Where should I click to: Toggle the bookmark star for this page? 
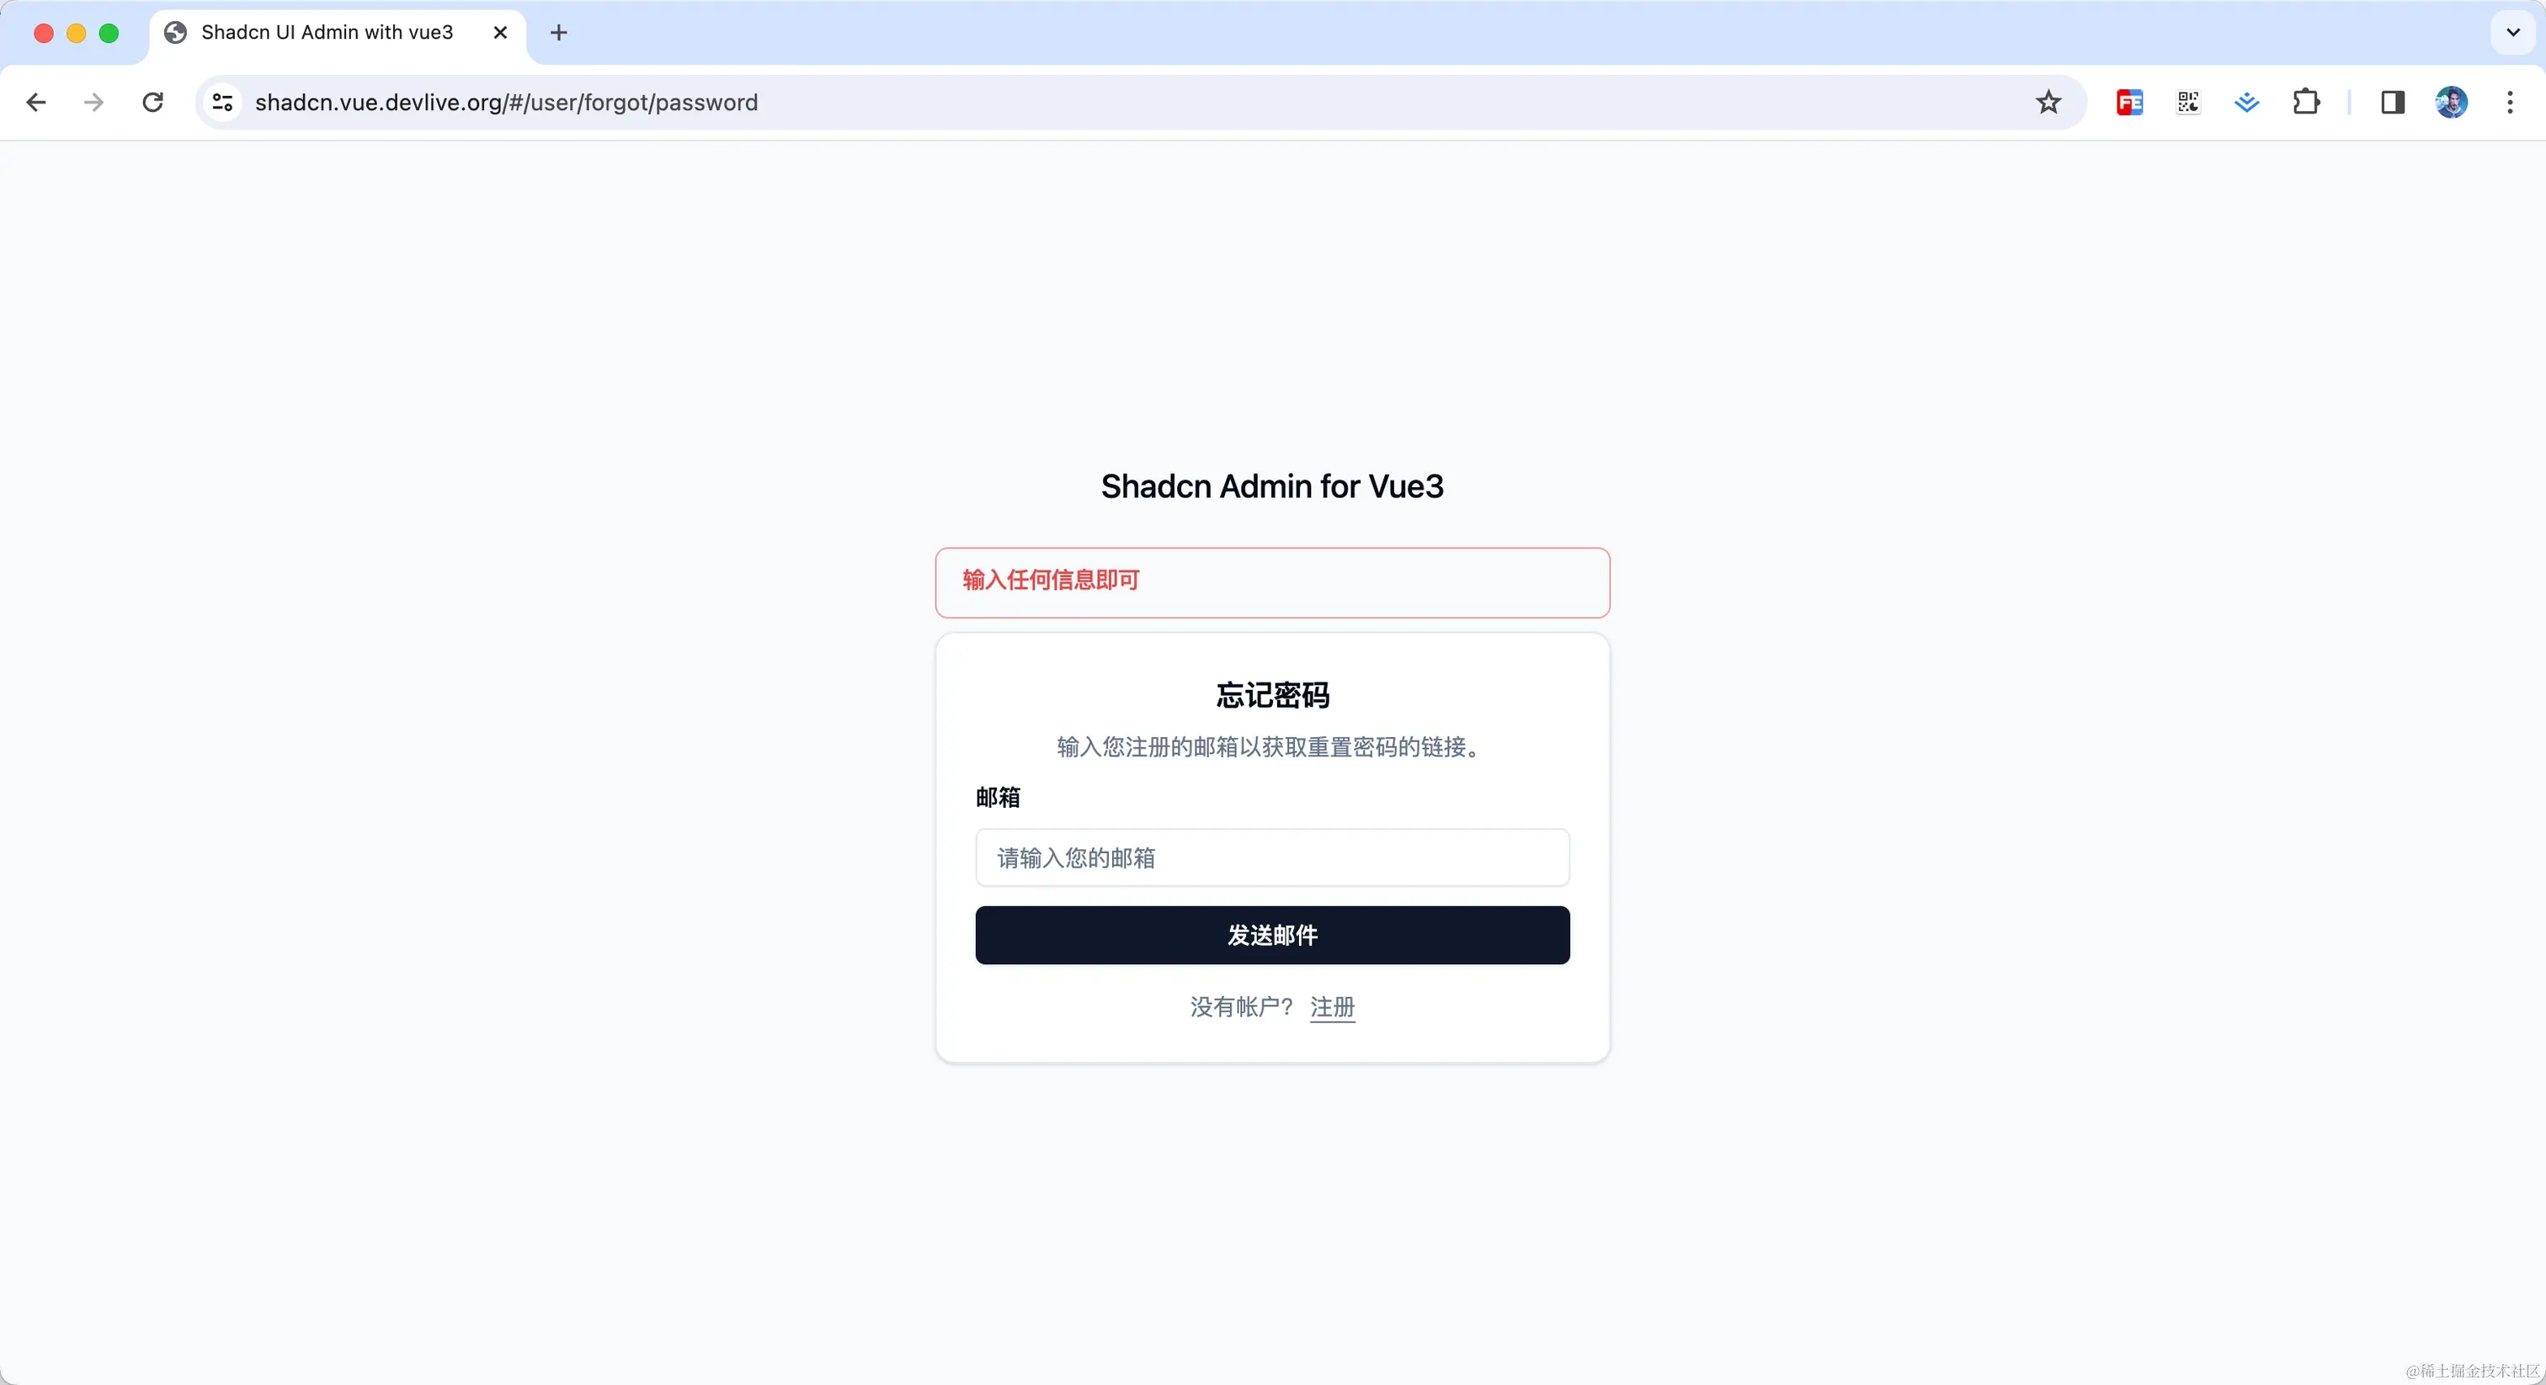click(x=2048, y=102)
